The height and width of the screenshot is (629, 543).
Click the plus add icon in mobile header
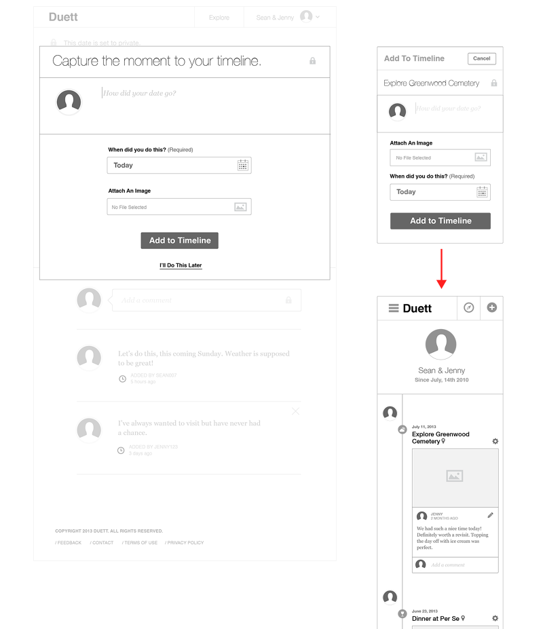(x=492, y=308)
